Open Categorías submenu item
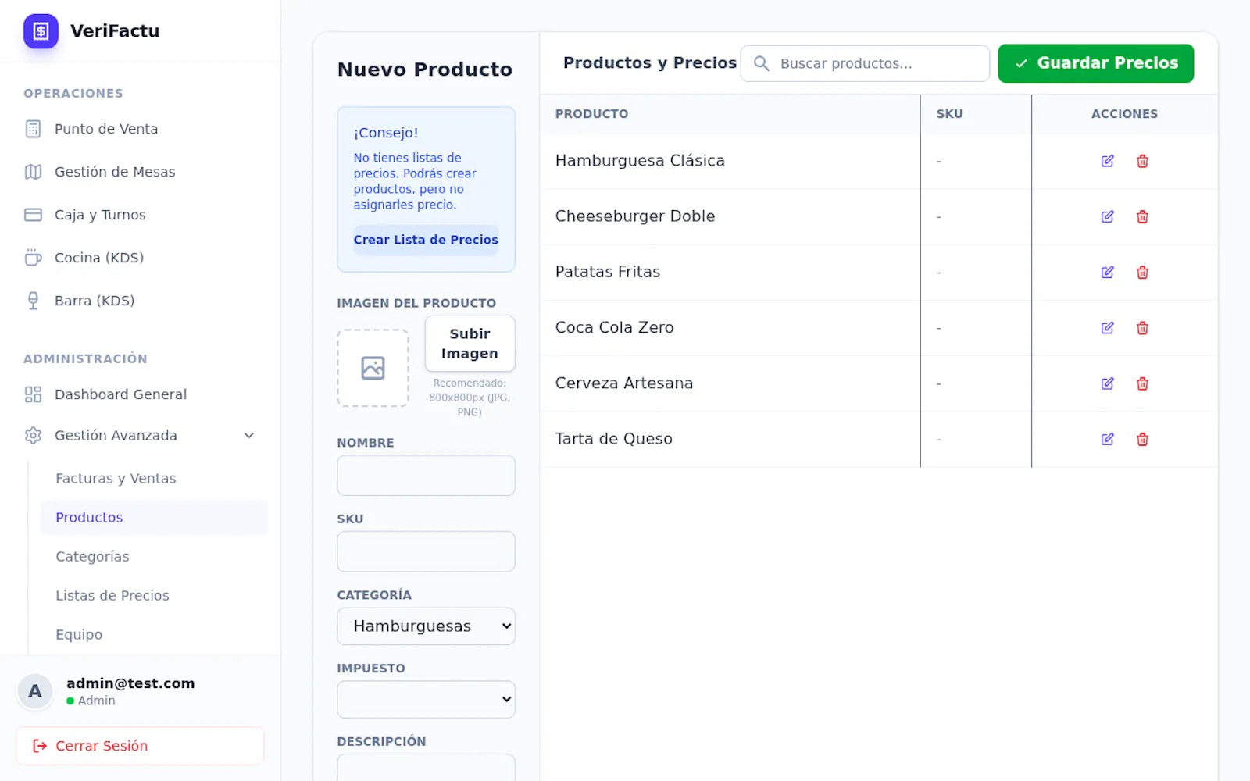This screenshot has height=781, width=1250. click(154, 556)
